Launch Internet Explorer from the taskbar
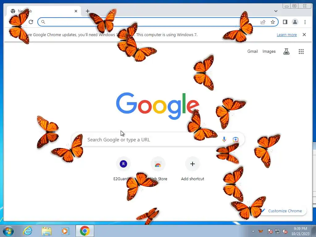This screenshot has height=237, width=316. click(x=27, y=231)
